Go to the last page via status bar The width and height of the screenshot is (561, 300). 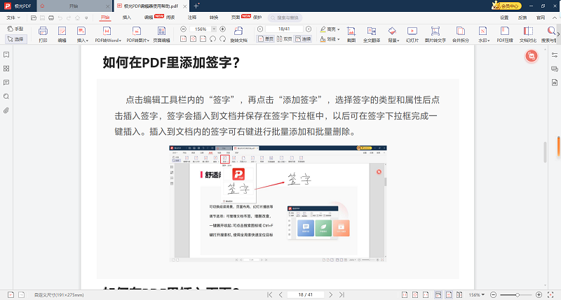click(x=342, y=294)
